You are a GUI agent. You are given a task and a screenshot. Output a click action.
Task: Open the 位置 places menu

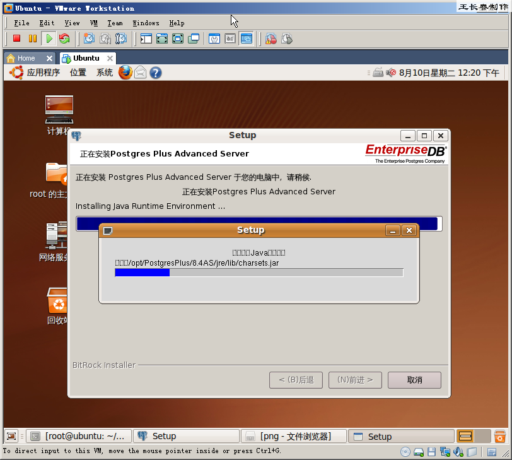[78, 73]
